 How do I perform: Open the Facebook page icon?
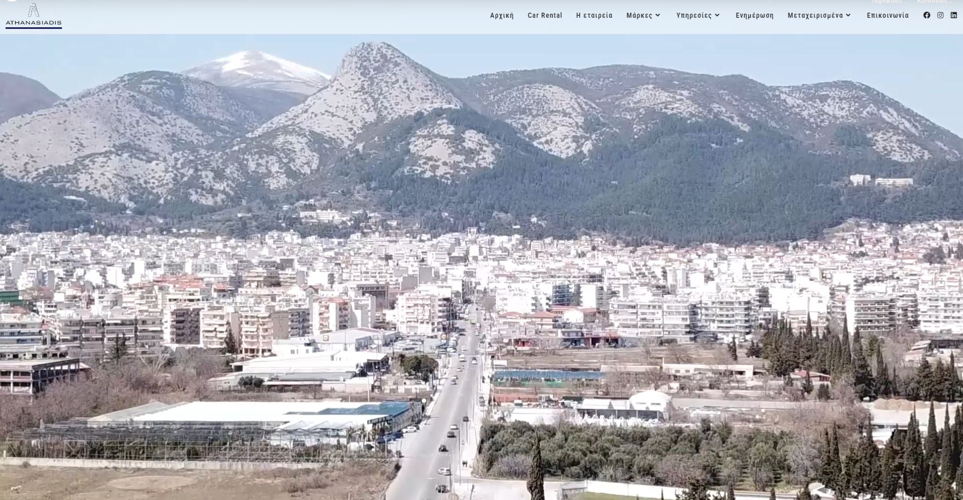(x=927, y=15)
